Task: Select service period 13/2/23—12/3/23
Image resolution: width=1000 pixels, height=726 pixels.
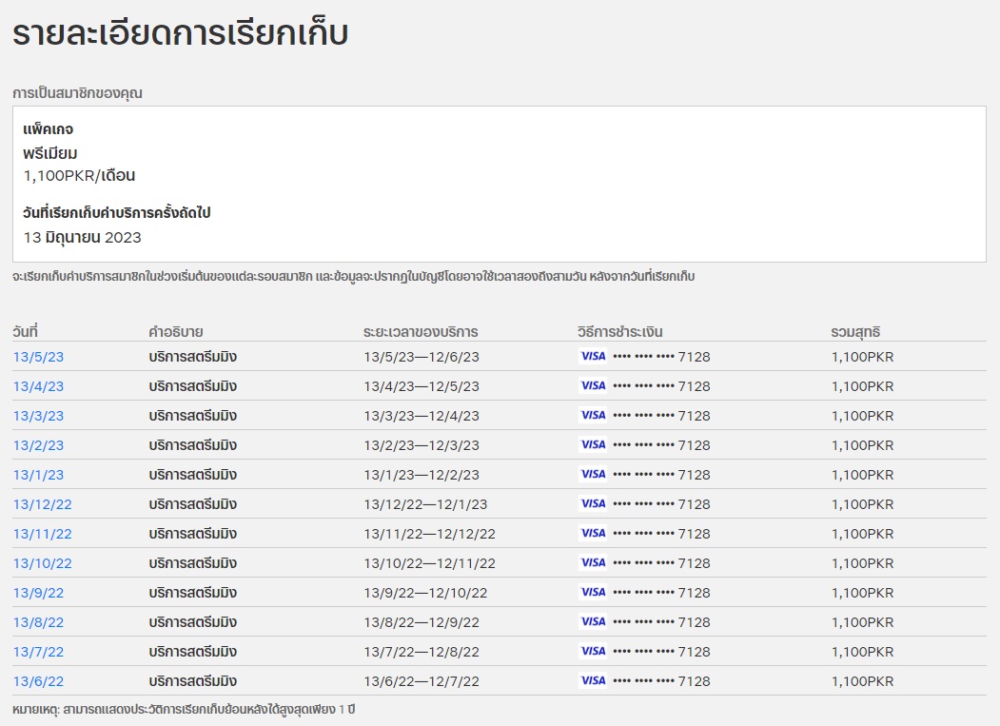Action: (422, 445)
